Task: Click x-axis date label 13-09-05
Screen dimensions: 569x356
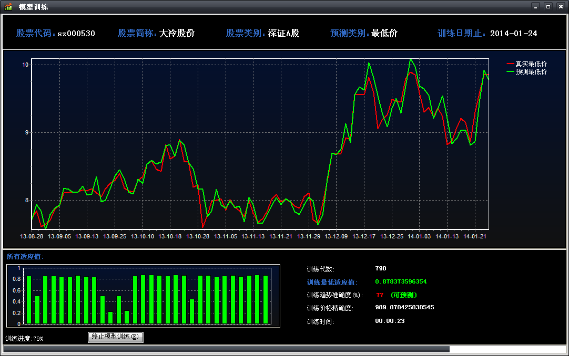Action: [59, 236]
